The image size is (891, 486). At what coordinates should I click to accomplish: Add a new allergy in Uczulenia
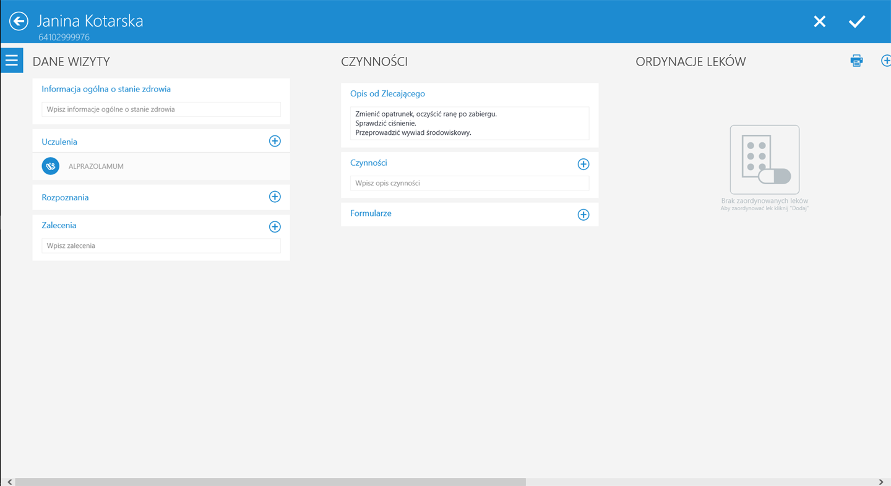click(275, 141)
